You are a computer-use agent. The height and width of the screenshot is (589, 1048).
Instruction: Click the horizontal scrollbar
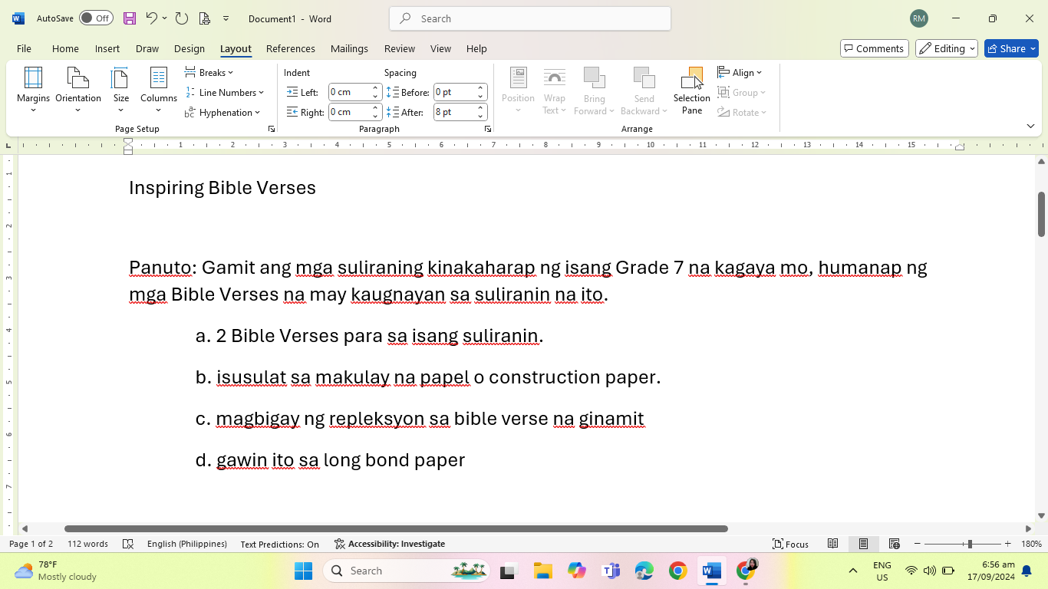(x=396, y=528)
